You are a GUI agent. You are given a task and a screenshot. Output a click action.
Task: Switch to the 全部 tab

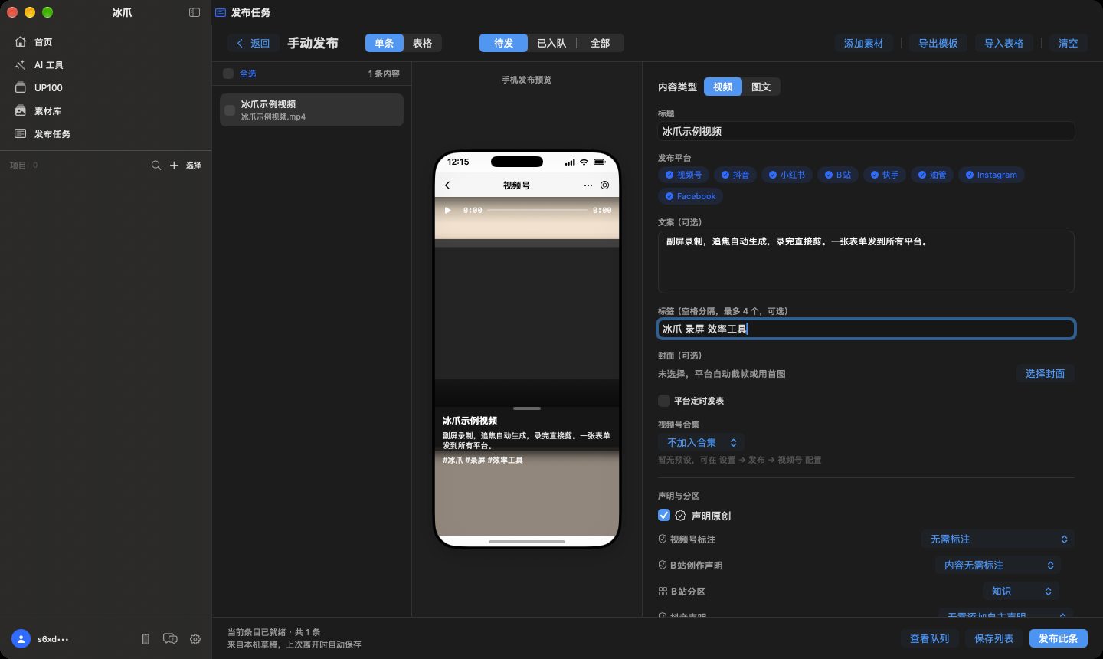[600, 43]
